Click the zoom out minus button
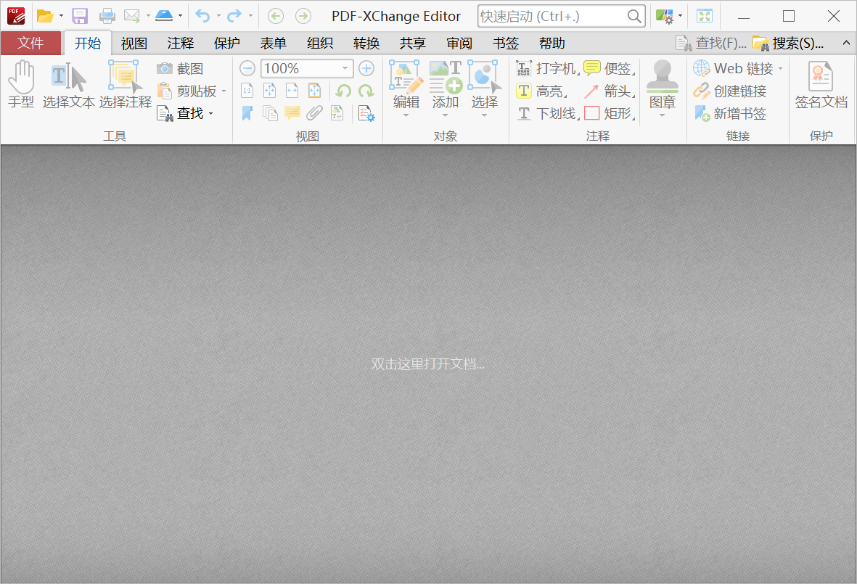The image size is (857, 584). (247, 69)
